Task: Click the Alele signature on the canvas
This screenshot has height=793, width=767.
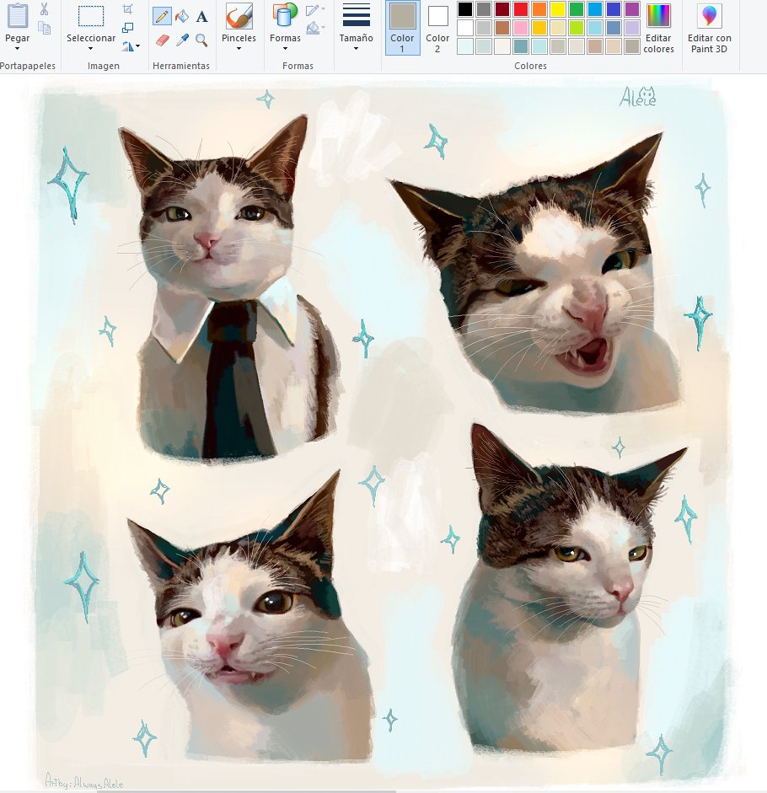Action: [x=637, y=96]
